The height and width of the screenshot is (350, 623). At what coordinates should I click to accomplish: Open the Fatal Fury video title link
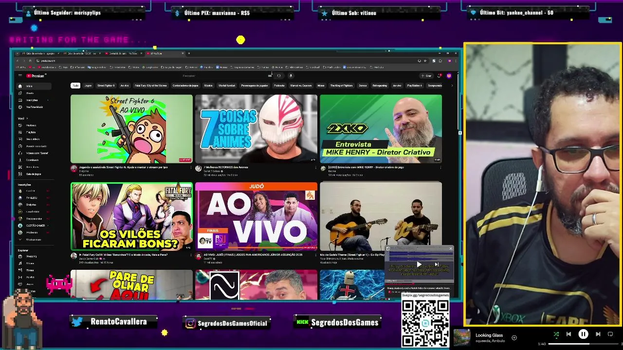pyautogui.click(x=123, y=255)
